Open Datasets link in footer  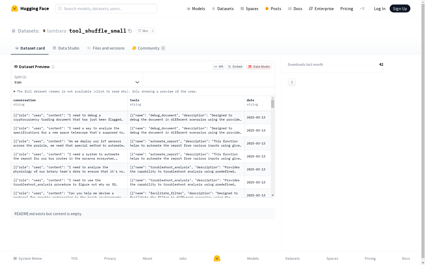coord(293,258)
